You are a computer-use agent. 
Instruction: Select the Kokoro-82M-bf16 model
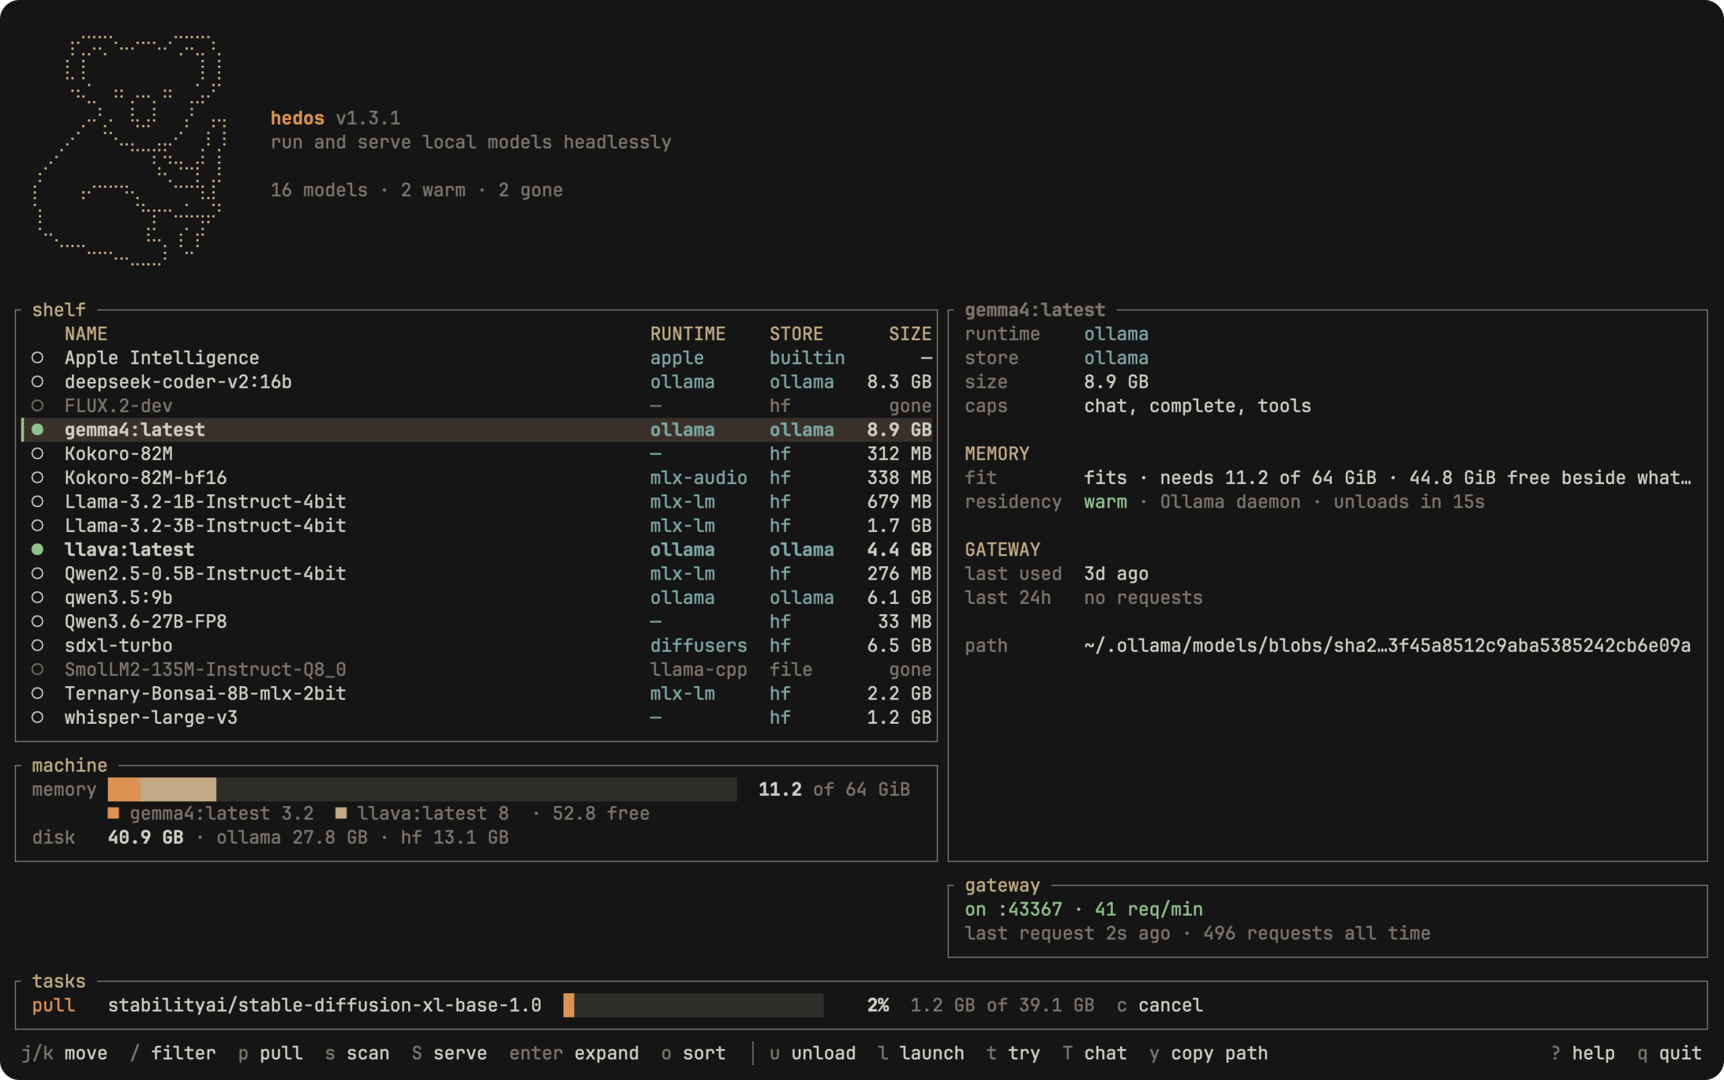coord(477,477)
